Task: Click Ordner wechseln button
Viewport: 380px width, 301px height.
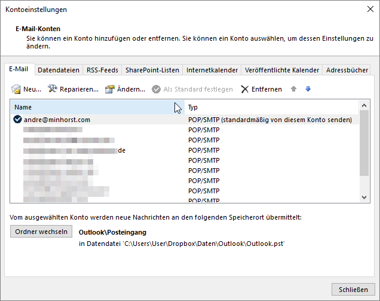Action: [41, 232]
